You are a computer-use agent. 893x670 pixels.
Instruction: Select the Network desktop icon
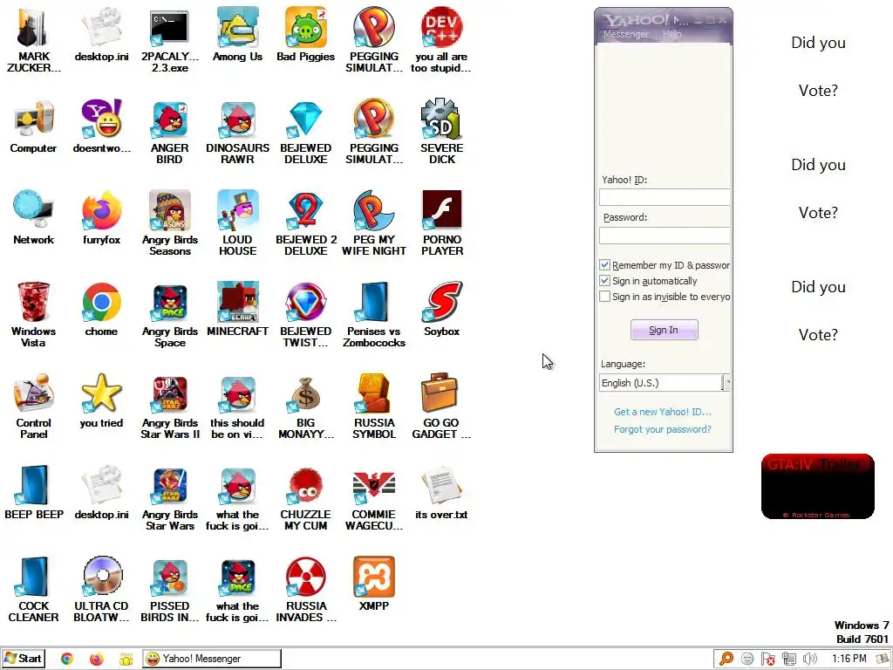coord(33,217)
